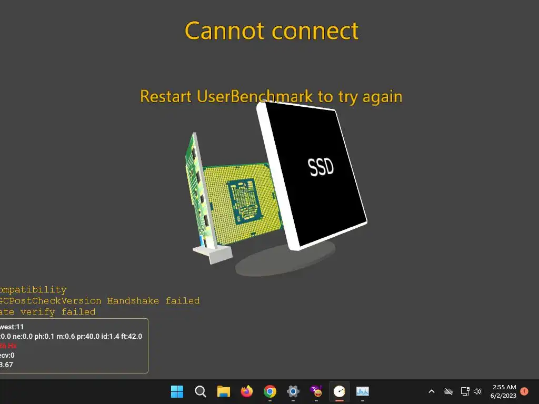Click the "ecv:0" debug line
This screenshot has width=539, height=404.
point(7,355)
